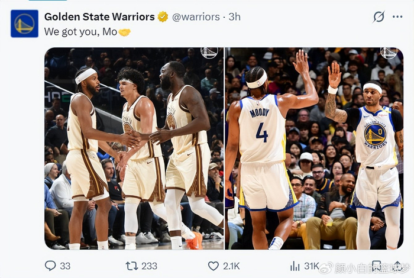The height and width of the screenshot is (278, 414).
Task: Click the 233 reposts count
Action: (149, 266)
